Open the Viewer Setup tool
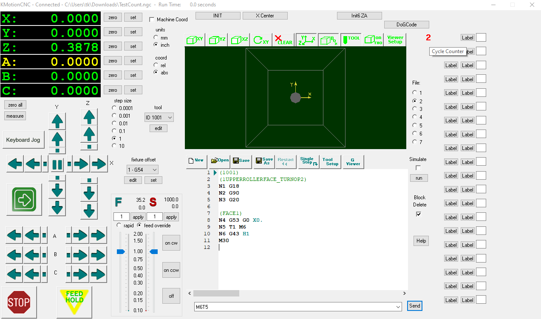Viewport: 541px width, 319px height. click(395, 40)
